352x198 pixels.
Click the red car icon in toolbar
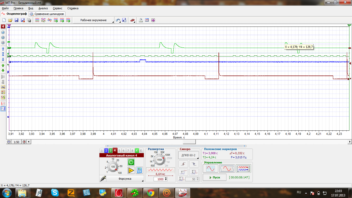pos(132,20)
